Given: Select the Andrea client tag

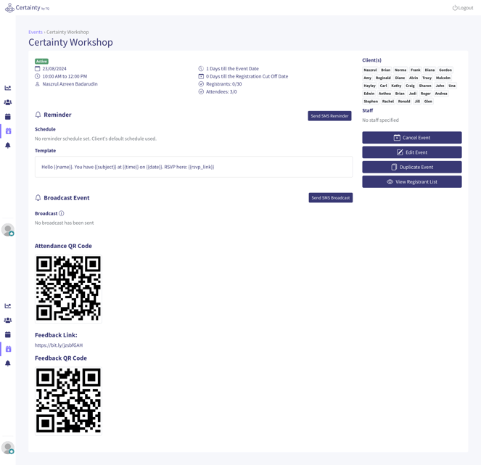Looking at the screenshot, I should coord(441,94).
